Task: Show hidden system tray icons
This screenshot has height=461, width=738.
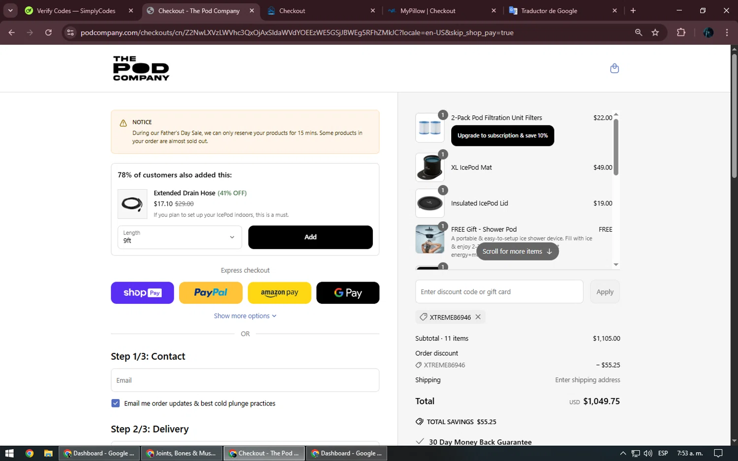Action: click(x=623, y=453)
